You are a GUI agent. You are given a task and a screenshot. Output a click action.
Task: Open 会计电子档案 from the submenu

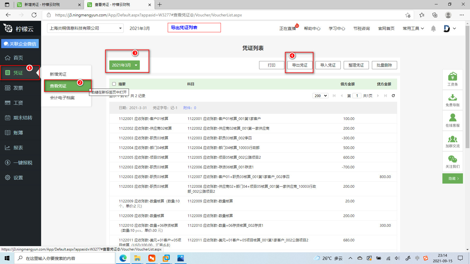point(62,98)
